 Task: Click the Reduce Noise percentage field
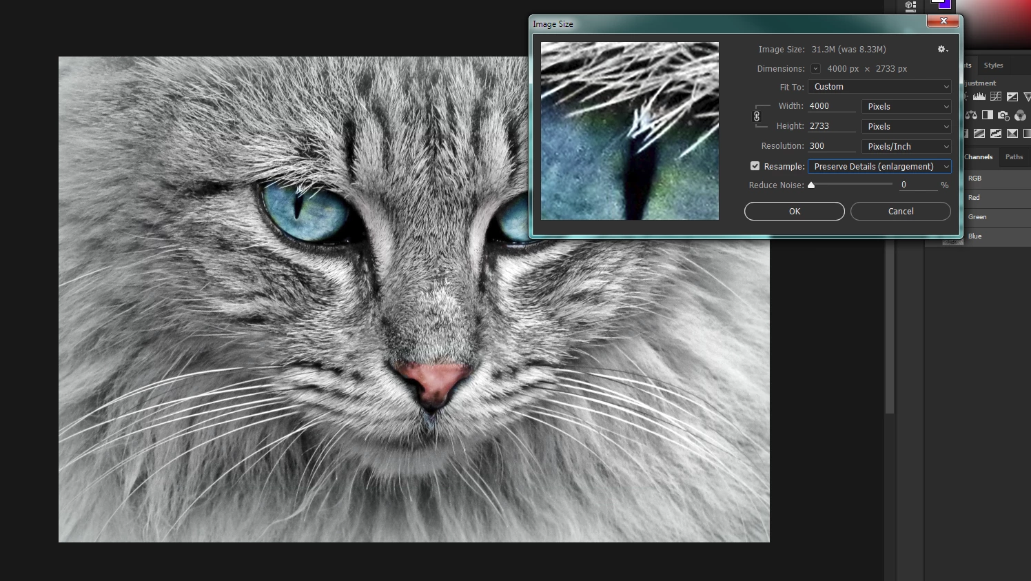coord(917,185)
